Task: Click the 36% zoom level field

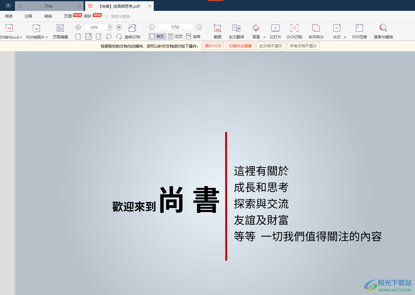Action: coord(96,27)
